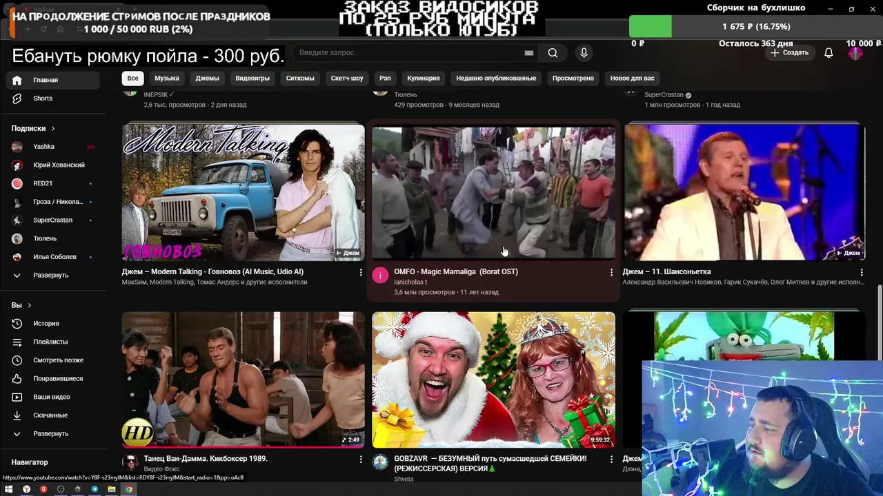The width and height of the screenshot is (883, 496).
Task: Open Танец Ван-Дамма. Кикбоксер 1989 title
Action: [206, 459]
